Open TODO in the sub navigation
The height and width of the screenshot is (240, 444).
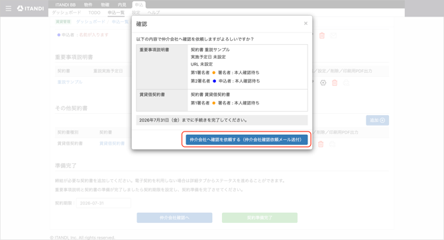[x=94, y=13]
